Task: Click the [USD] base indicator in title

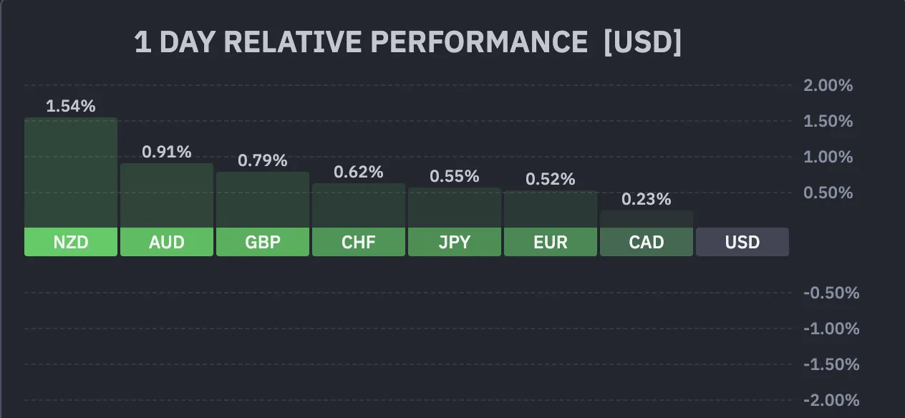Action: [x=642, y=43]
